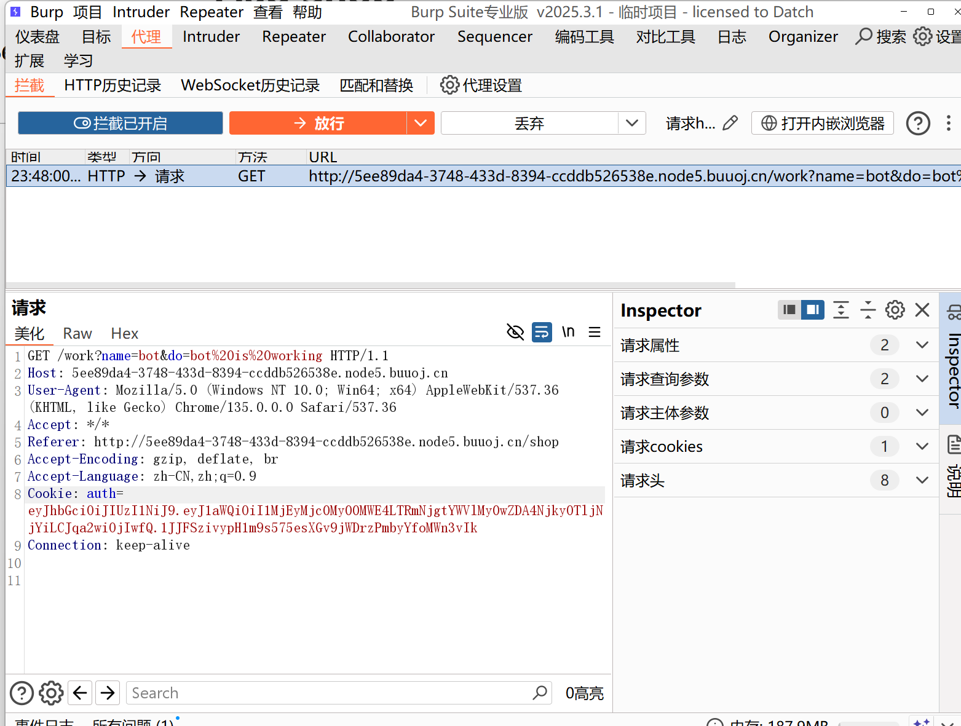
Task: Toggle line wrap icon in request editor
Action: coord(542,333)
